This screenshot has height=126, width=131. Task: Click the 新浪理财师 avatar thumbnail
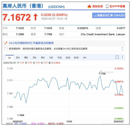click(x=6, y=48)
